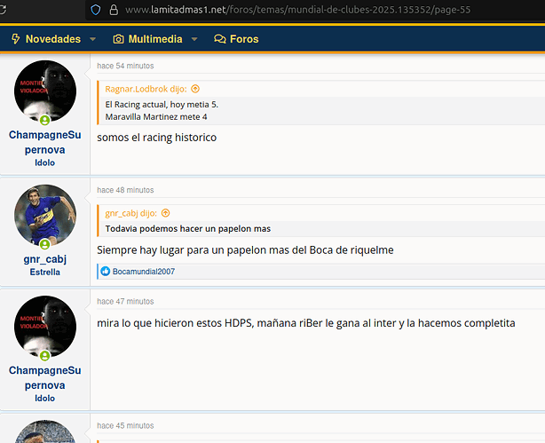Screen dimensions: 545x443
Task: Click the partially visible avatar on 45-minute post
Action: (45, 431)
